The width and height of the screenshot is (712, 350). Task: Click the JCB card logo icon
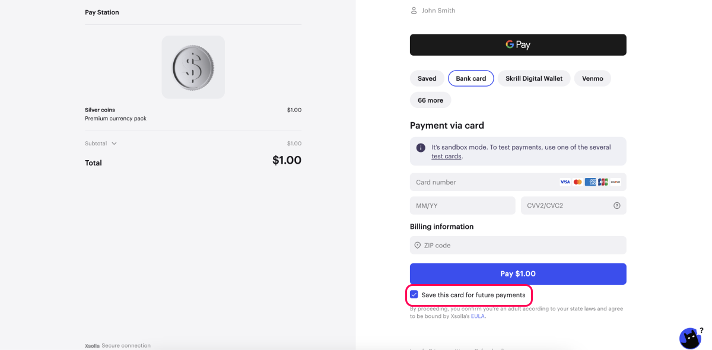coord(603,182)
